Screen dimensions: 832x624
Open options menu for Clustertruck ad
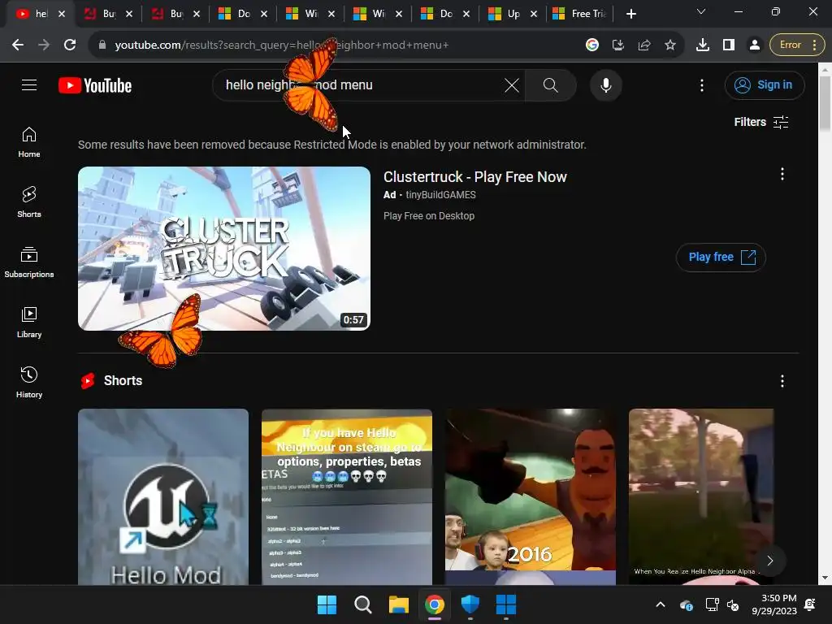point(782,174)
